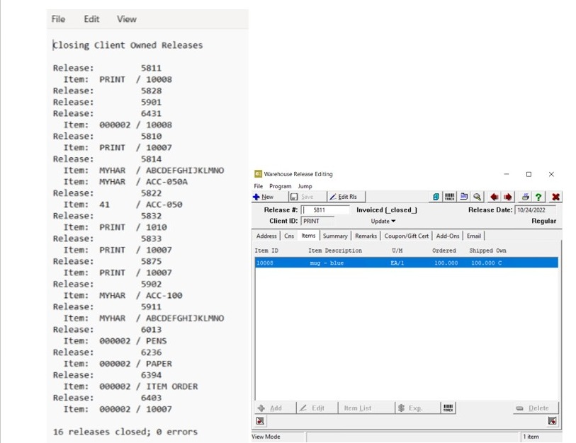Open File menu in the text editor

point(58,19)
